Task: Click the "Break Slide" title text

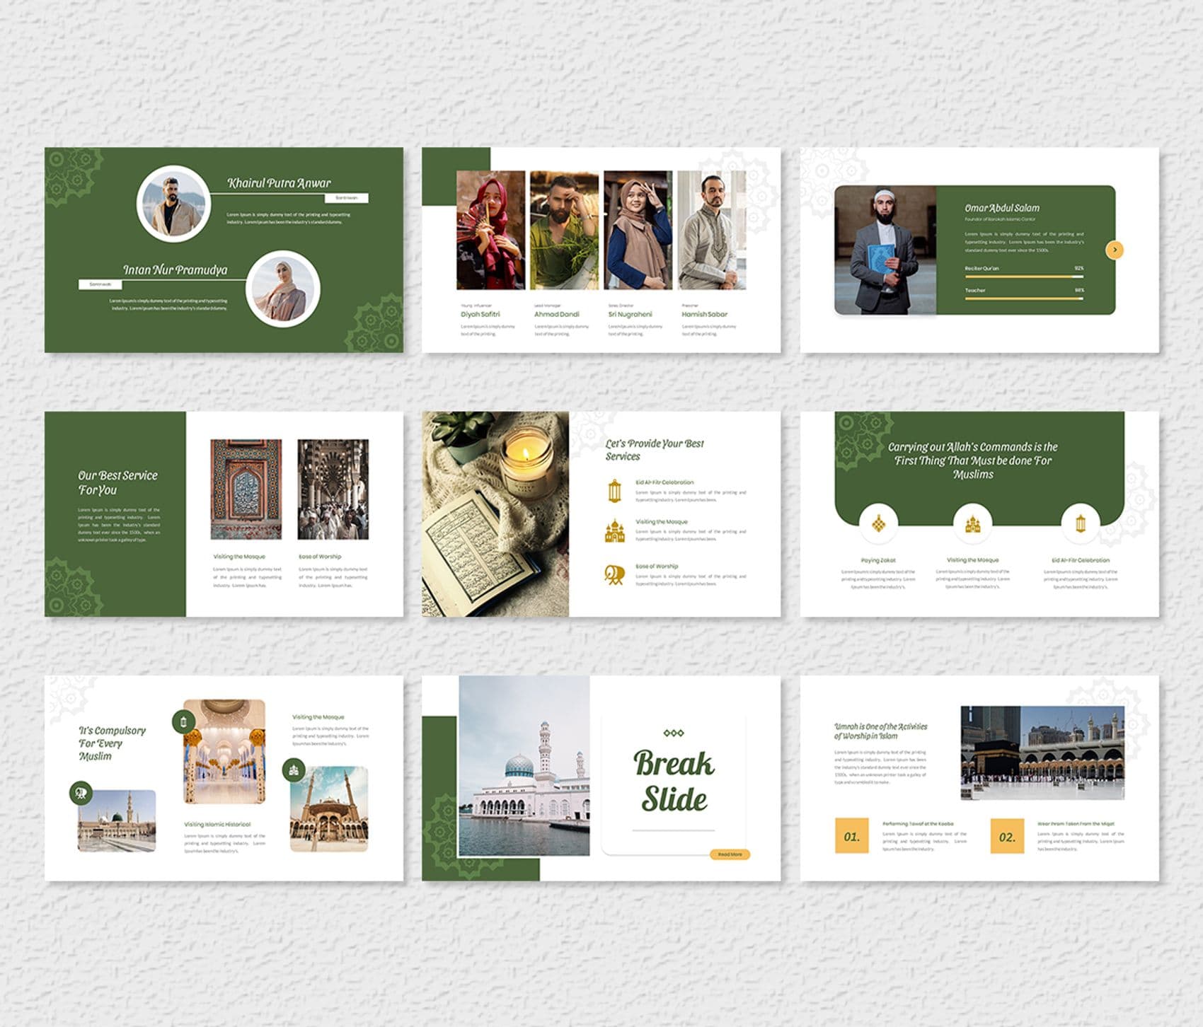Action: (x=674, y=781)
